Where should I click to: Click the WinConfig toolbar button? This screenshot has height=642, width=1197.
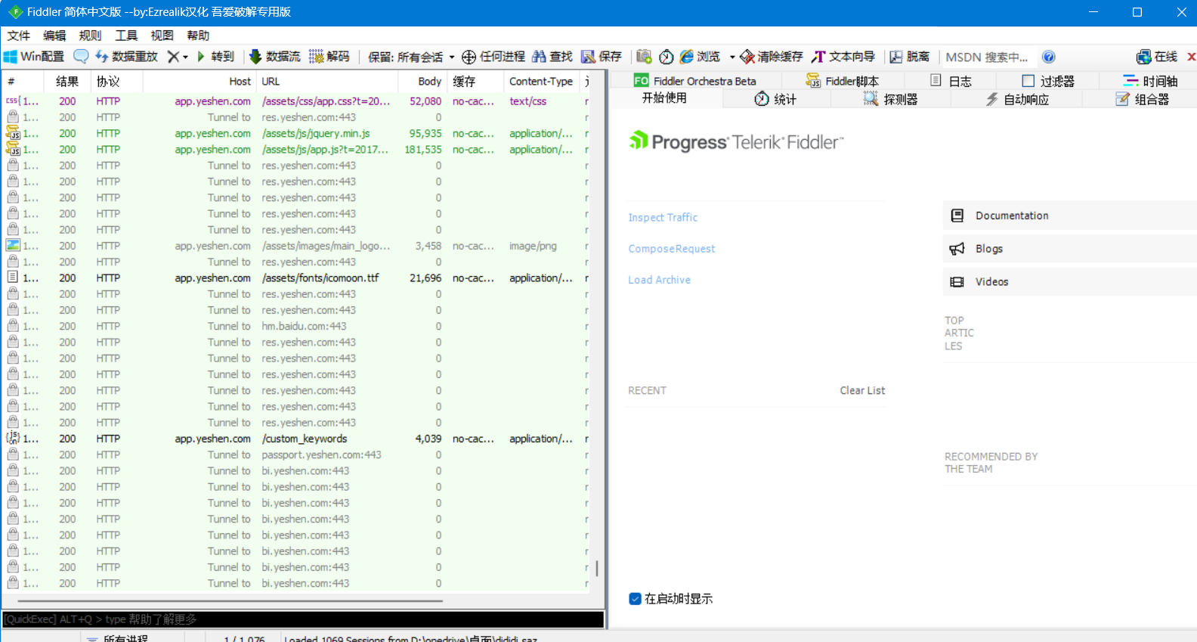[x=34, y=57]
